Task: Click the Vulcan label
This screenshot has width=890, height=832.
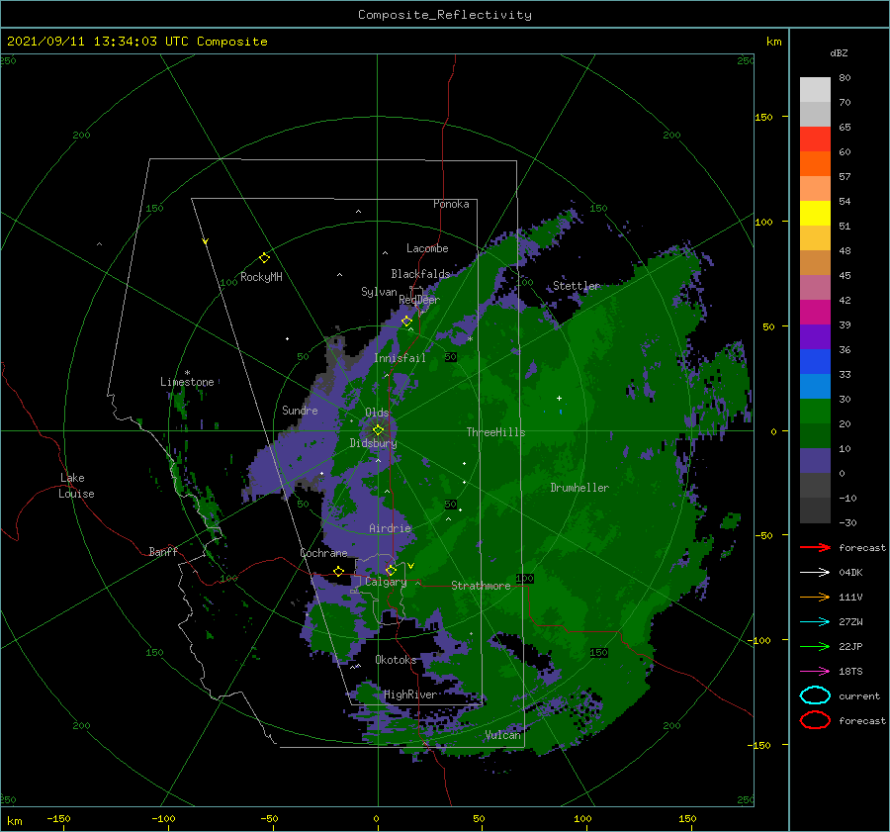Action: click(x=503, y=735)
